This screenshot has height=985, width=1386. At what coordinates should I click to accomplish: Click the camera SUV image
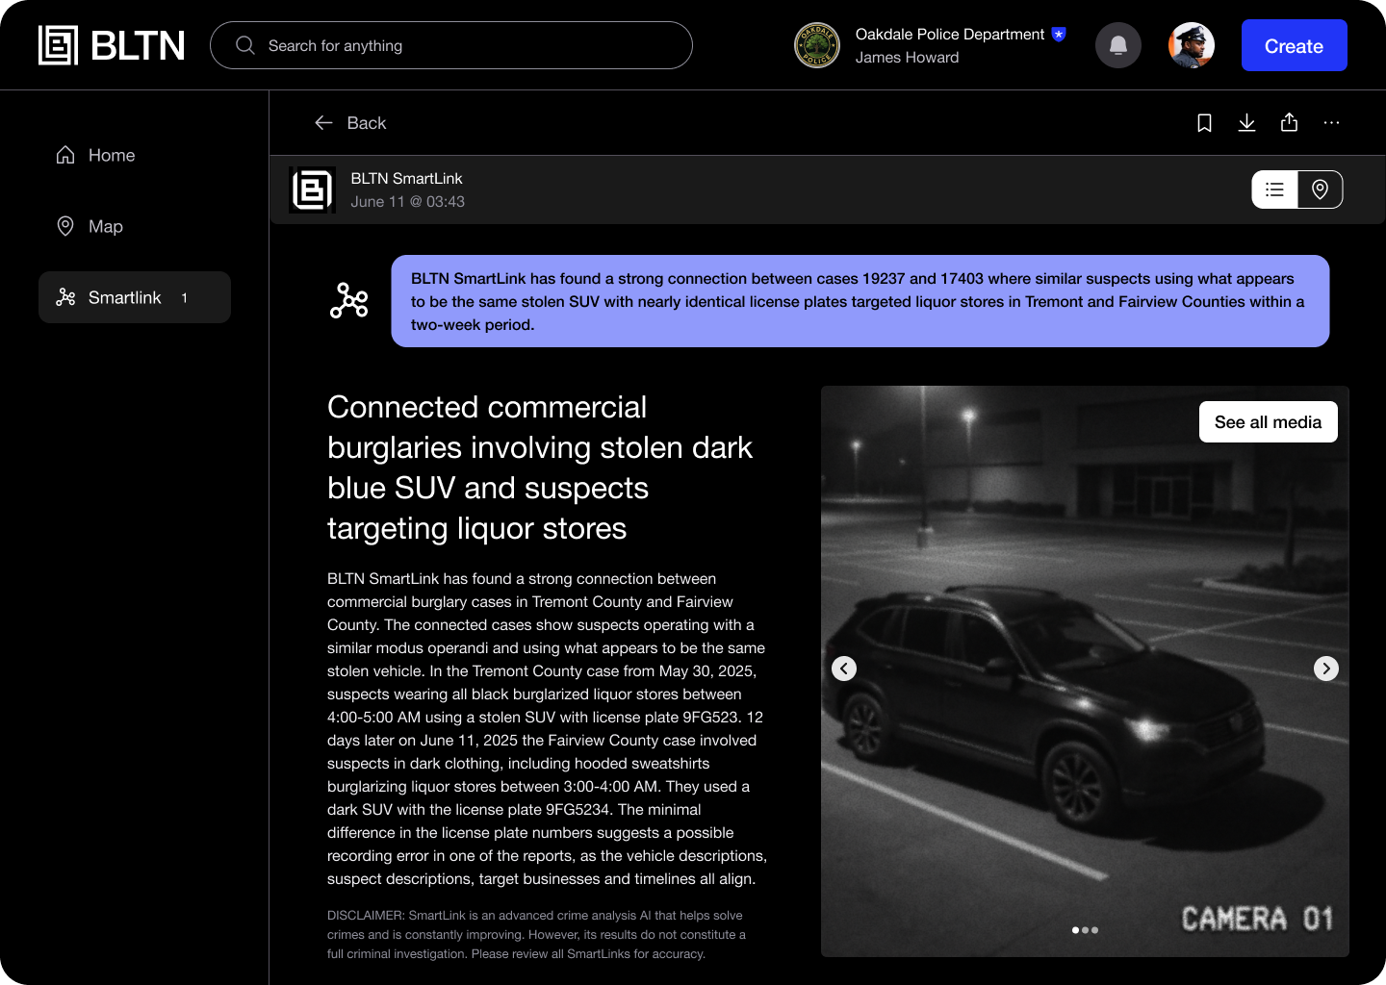pyautogui.click(x=1085, y=671)
